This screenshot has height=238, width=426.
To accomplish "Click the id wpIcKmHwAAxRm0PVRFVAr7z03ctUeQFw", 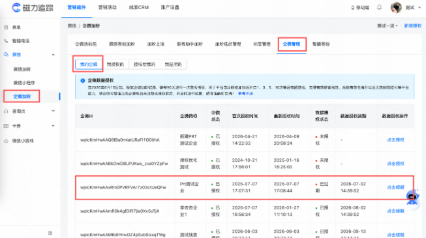I will click(123, 188).
